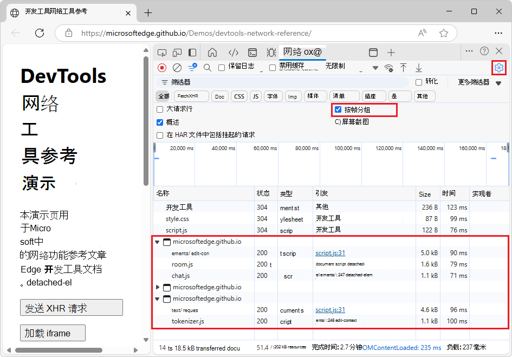Open DevTools settings with the gear icon

click(498, 68)
